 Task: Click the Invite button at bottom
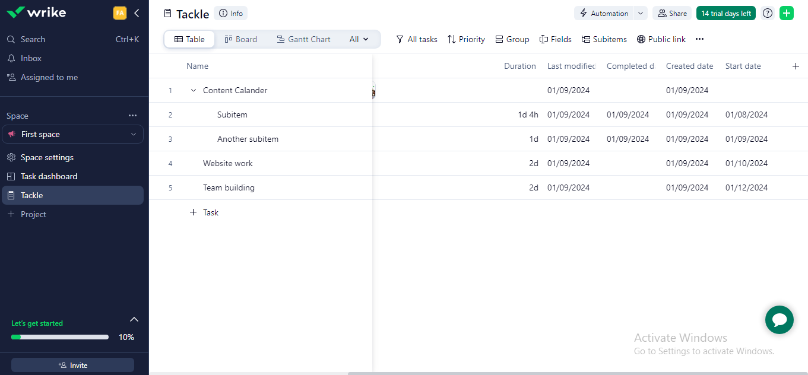pyautogui.click(x=72, y=365)
